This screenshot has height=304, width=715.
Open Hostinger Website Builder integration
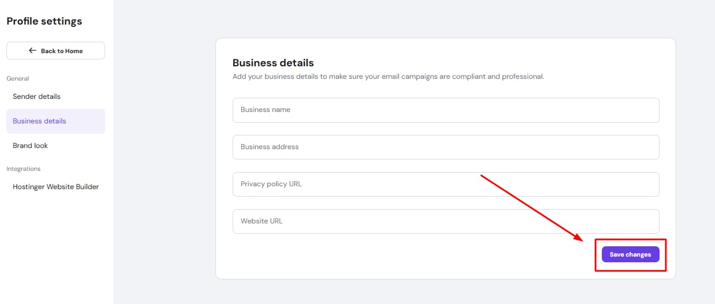click(55, 187)
